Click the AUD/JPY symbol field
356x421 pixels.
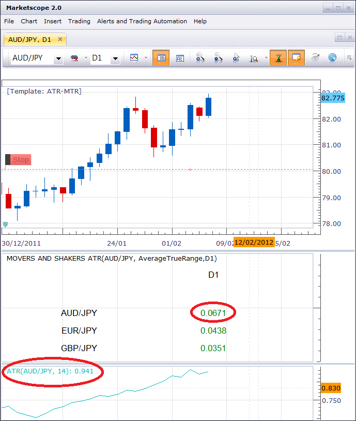(32, 58)
